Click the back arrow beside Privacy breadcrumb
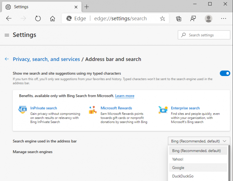The width and height of the screenshot is (233, 181). point(7,59)
